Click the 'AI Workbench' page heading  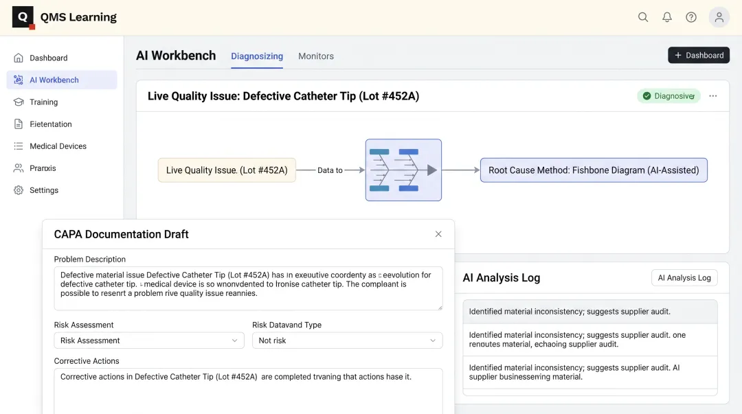coord(176,56)
